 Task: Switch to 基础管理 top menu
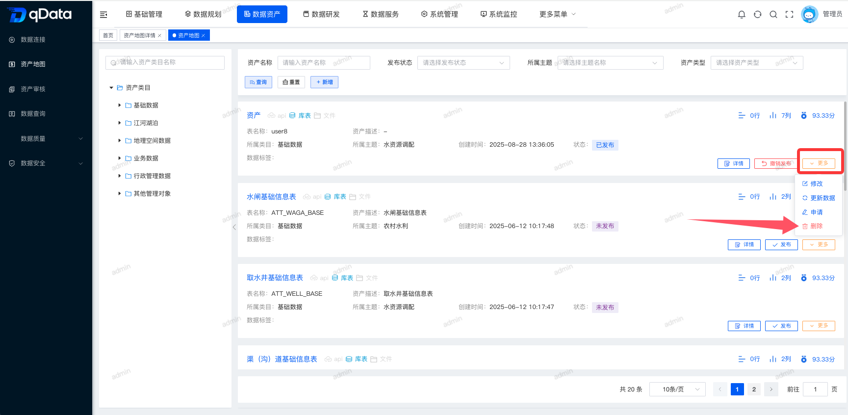144,14
